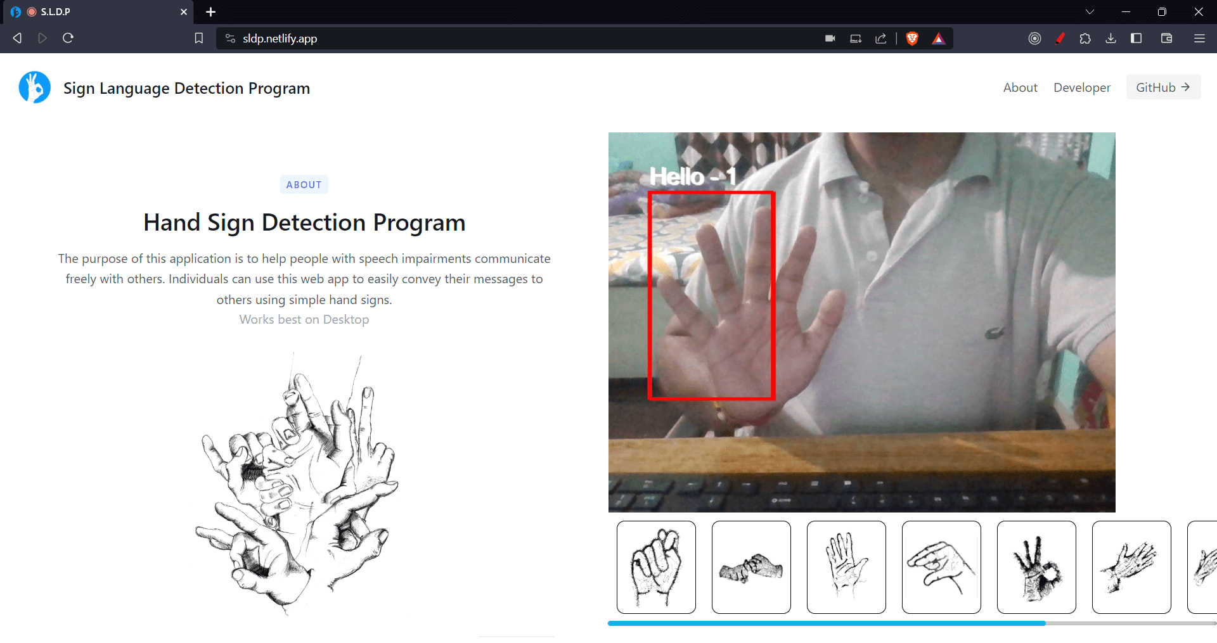
Task: Click the webcam detection video feed
Action: (862, 322)
